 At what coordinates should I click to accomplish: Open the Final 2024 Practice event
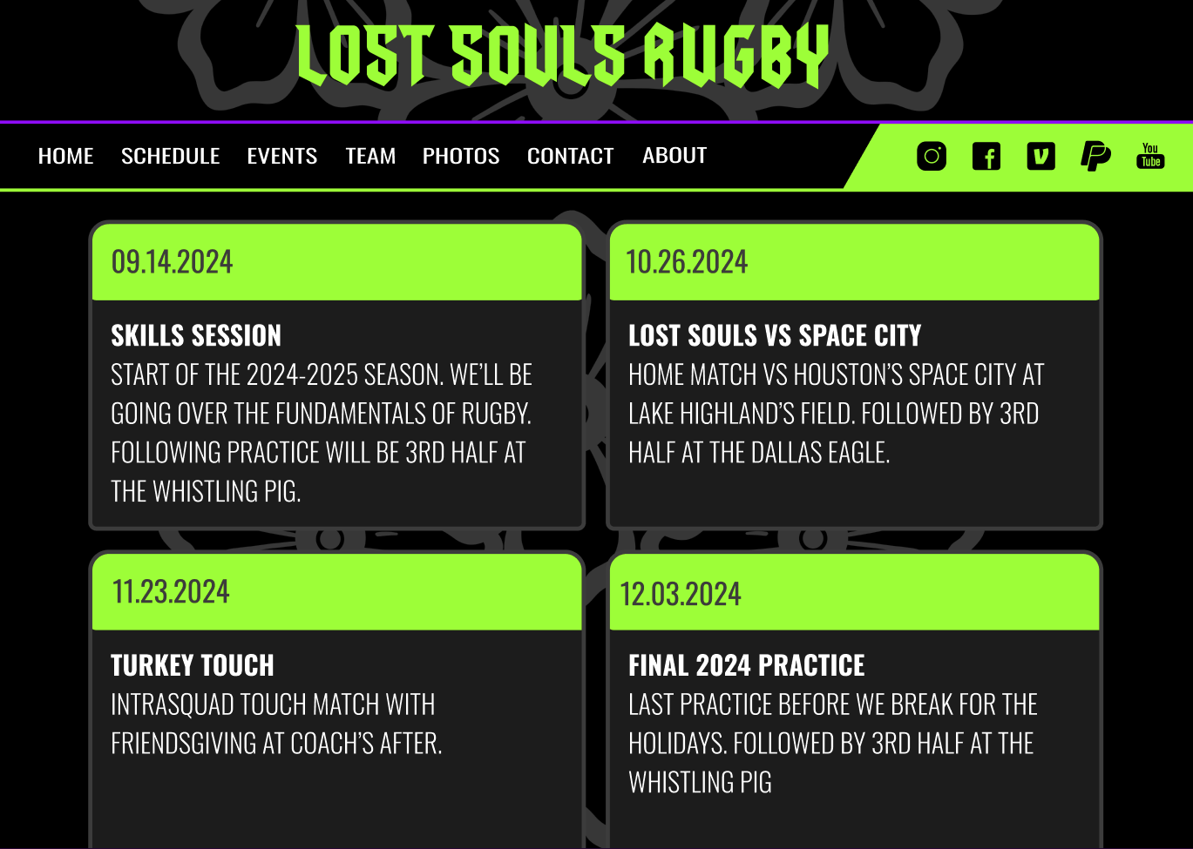coord(747,666)
